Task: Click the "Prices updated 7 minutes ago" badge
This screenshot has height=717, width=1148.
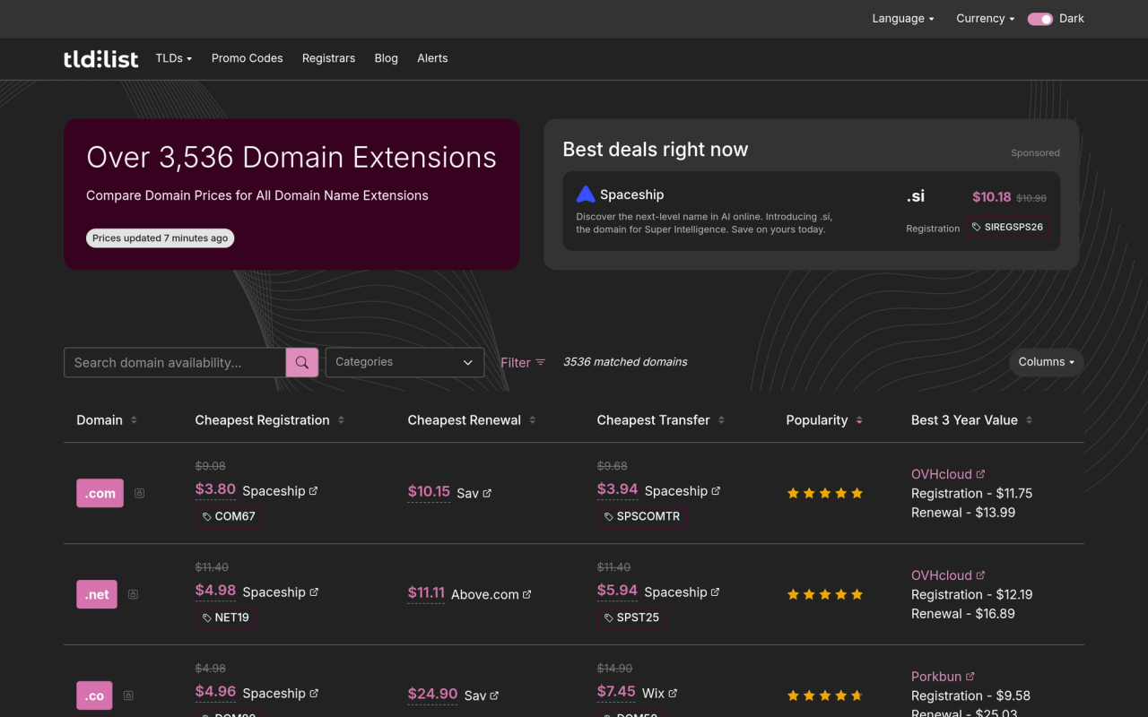Action: (x=161, y=238)
